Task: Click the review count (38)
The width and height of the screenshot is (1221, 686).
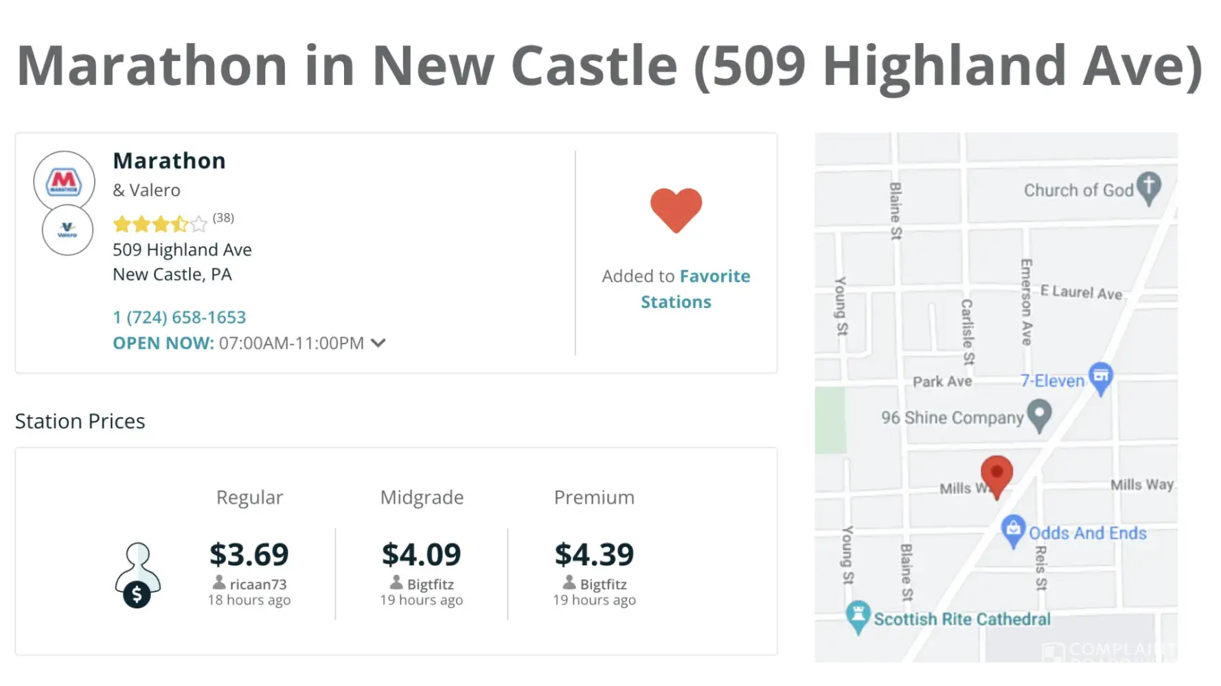Action: [x=223, y=218]
